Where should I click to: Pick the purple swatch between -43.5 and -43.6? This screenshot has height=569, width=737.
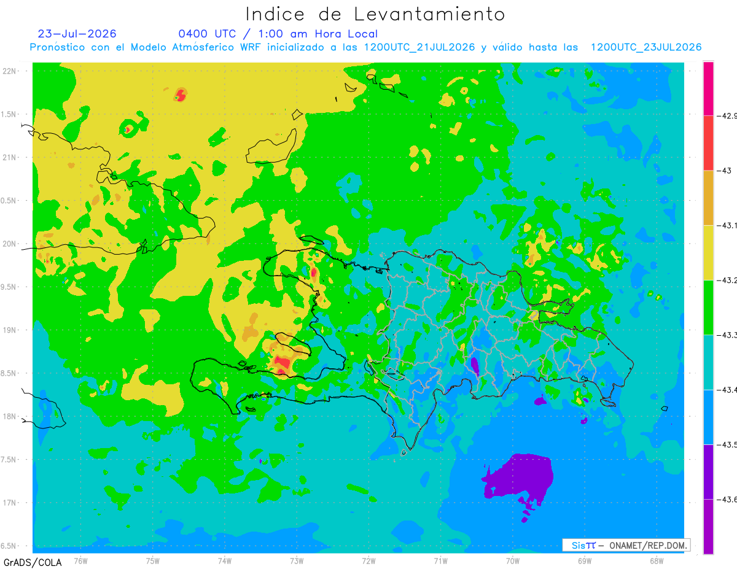(708, 472)
